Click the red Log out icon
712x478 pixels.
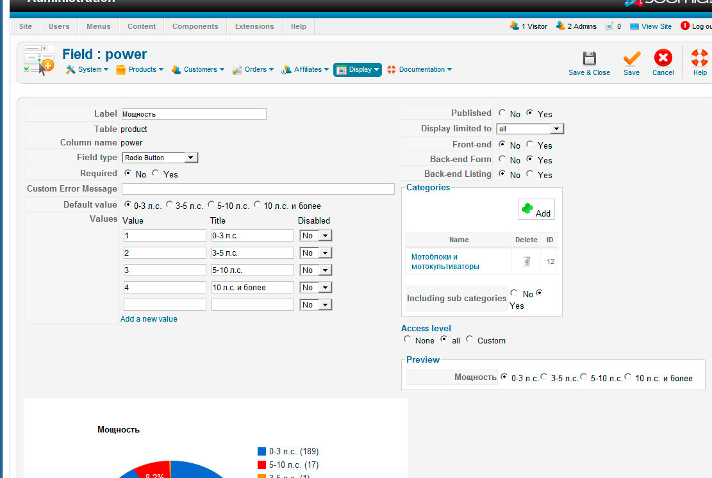point(684,26)
